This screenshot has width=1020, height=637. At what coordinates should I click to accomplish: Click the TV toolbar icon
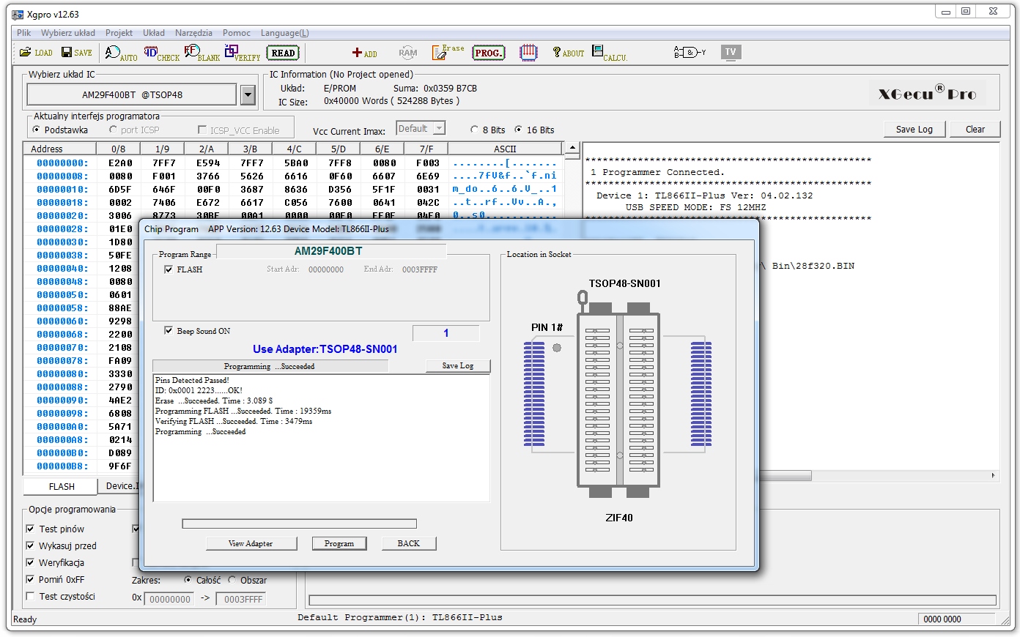tap(731, 52)
